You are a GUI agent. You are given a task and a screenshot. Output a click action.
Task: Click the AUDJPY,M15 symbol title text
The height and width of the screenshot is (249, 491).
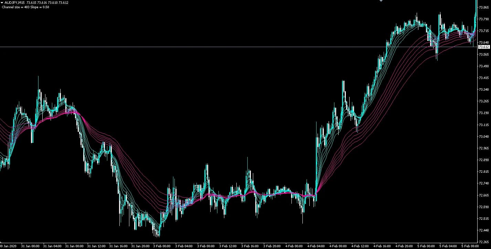pyautogui.click(x=14, y=3)
